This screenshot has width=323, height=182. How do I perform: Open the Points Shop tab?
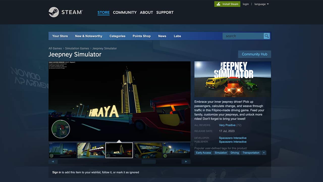pos(142,36)
